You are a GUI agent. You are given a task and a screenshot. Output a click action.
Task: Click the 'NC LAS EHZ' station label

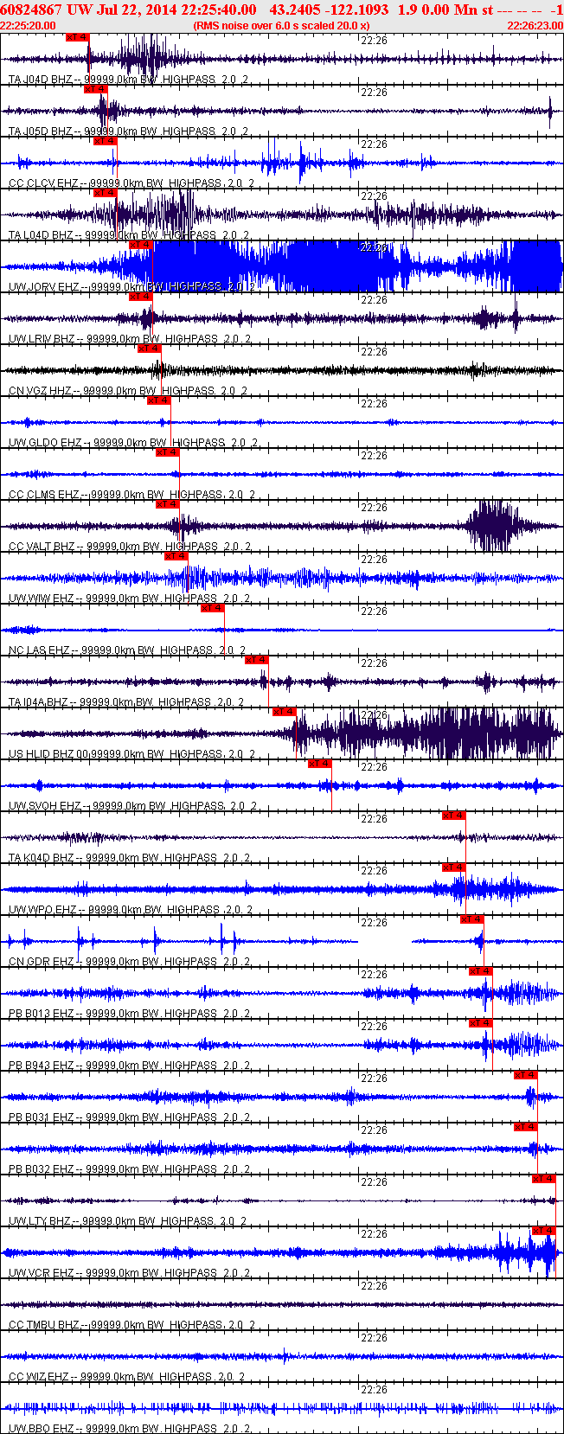[x=39, y=650]
